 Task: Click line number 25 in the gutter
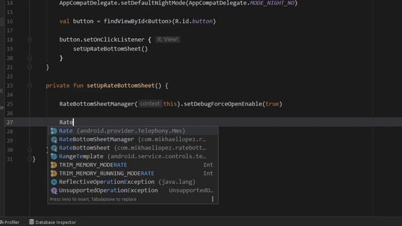10,104
